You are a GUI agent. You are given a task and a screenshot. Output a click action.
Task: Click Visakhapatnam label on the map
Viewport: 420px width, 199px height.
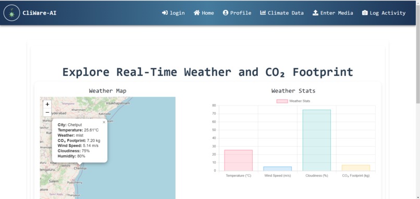(x=118, y=103)
